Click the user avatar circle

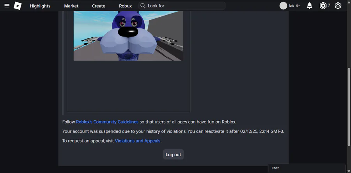[x=283, y=6]
